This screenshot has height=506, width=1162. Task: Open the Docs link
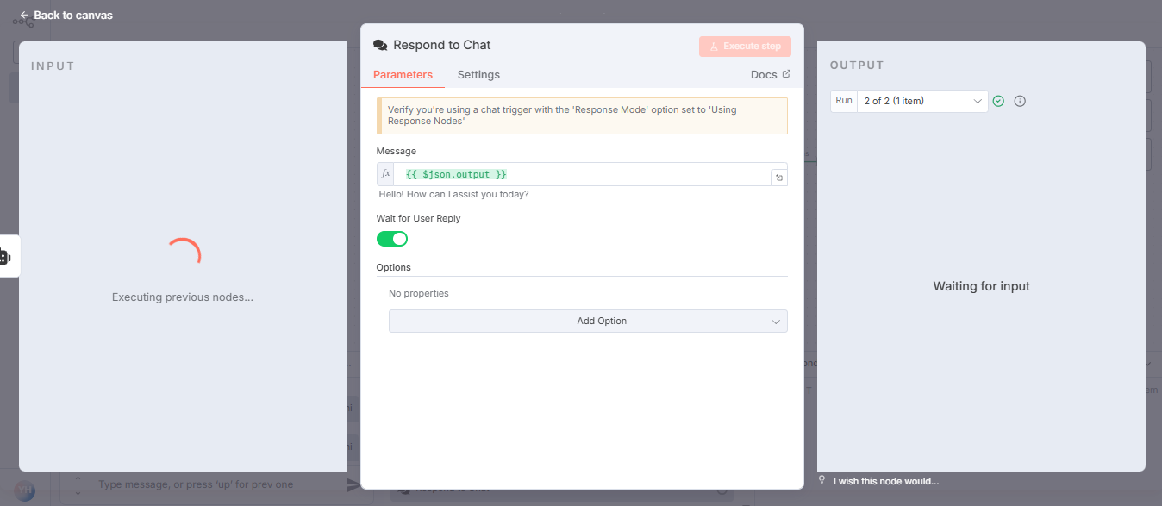(764, 75)
